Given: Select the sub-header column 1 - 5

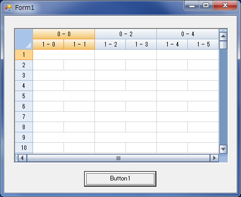Looking at the screenshot, I should point(203,44).
